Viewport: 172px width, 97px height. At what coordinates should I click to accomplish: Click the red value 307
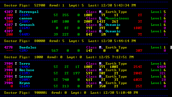coord(139,51)
